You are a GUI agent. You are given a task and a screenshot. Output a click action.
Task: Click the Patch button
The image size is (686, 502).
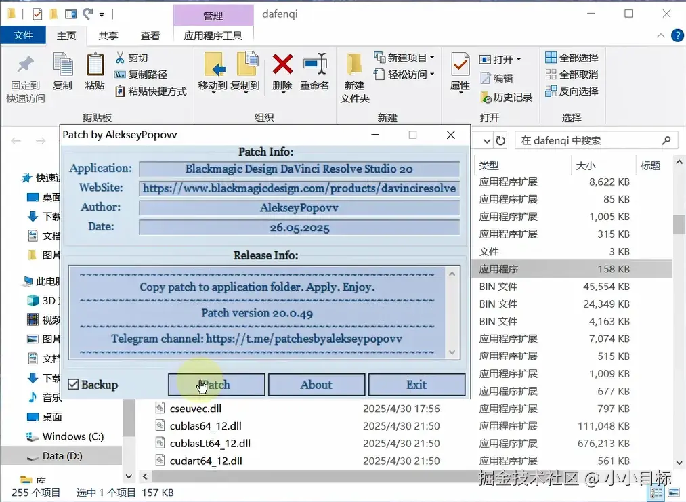coord(217,385)
